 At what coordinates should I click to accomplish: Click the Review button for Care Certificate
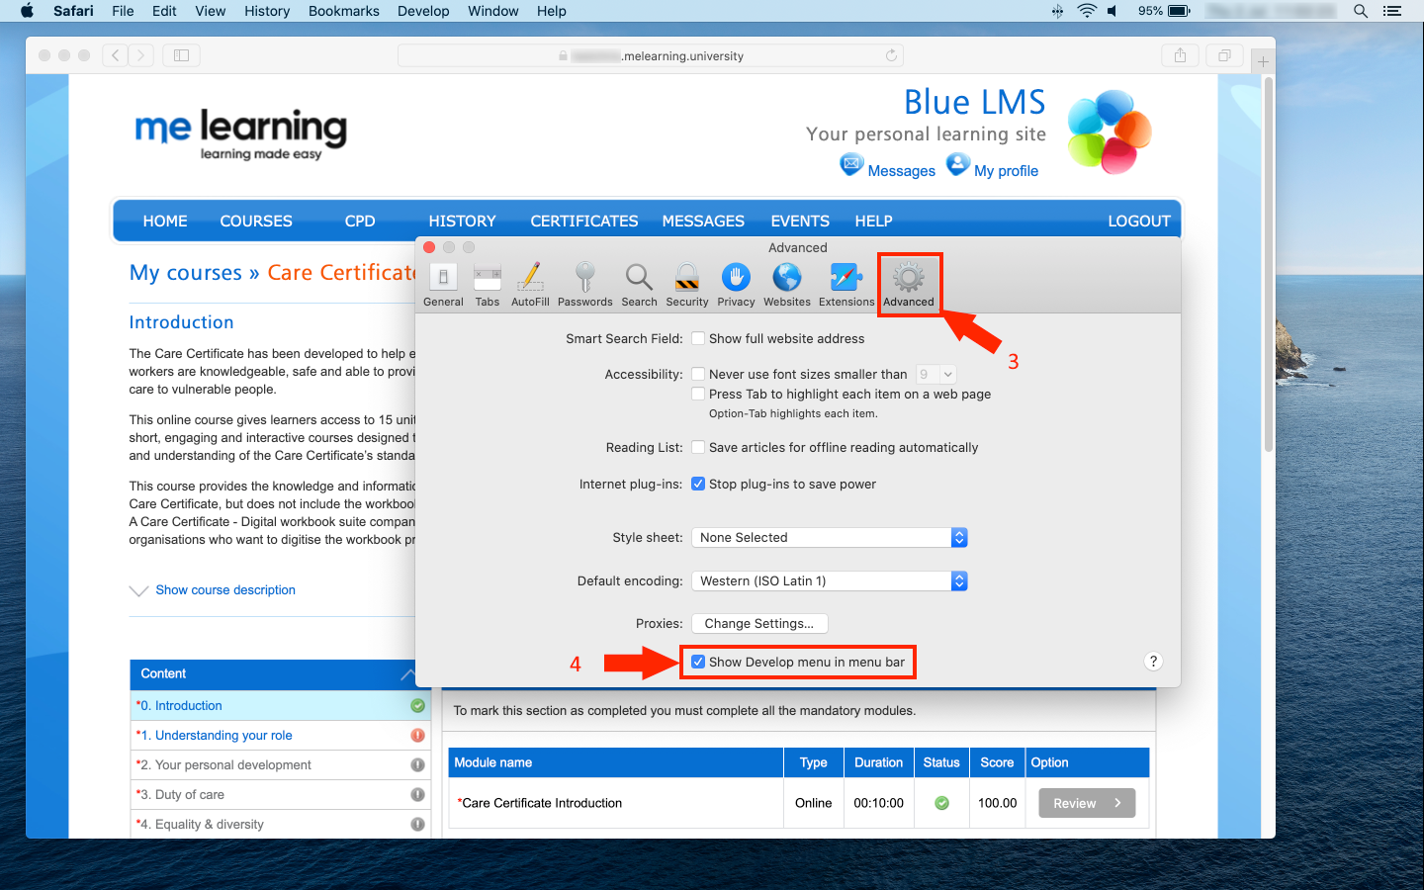[x=1087, y=803]
